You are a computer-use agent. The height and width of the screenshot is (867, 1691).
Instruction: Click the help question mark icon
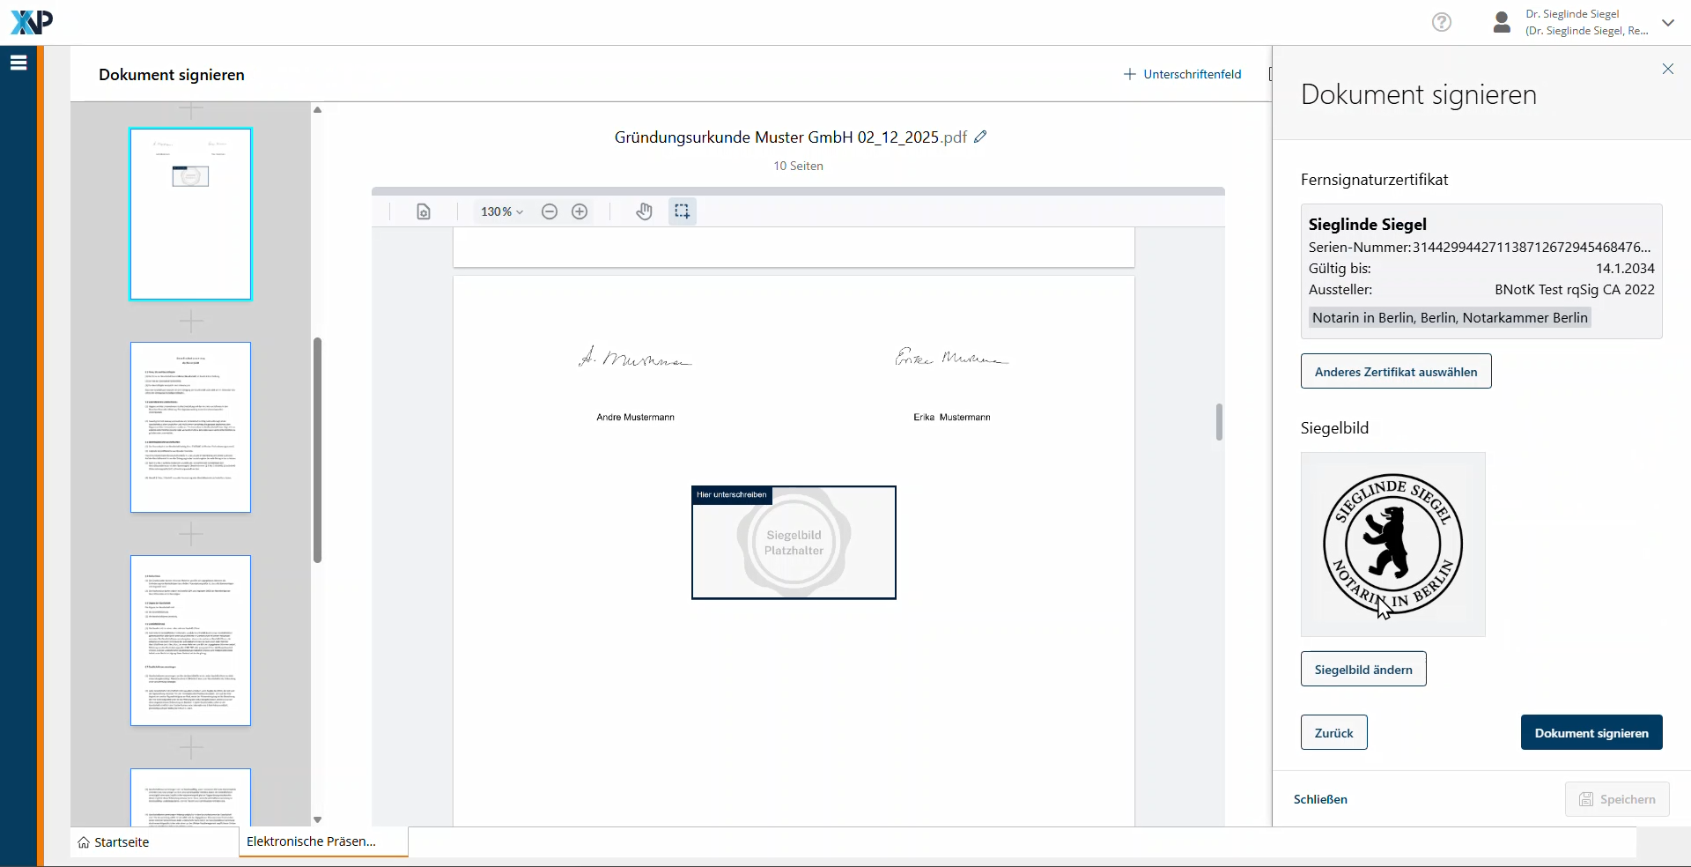click(1442, 22)
